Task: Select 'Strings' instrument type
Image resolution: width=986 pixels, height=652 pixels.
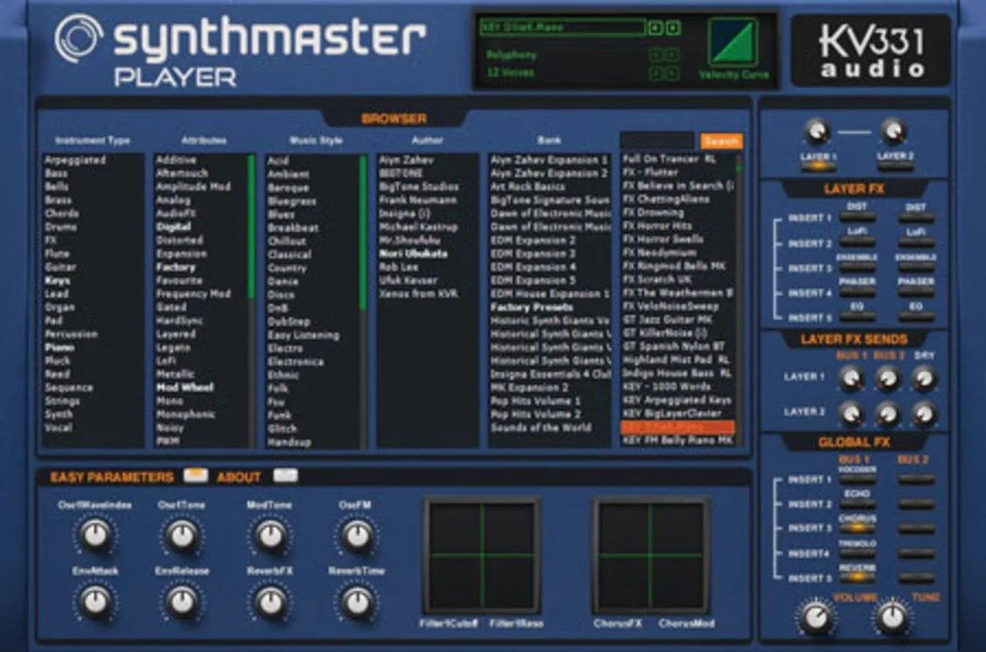Action: pos(62,401)
